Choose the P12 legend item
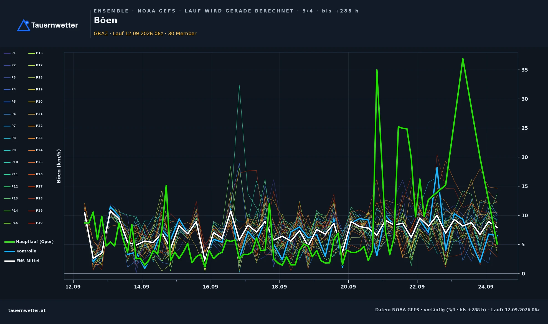This screenshot has width=548, height=324. (11, 186)
